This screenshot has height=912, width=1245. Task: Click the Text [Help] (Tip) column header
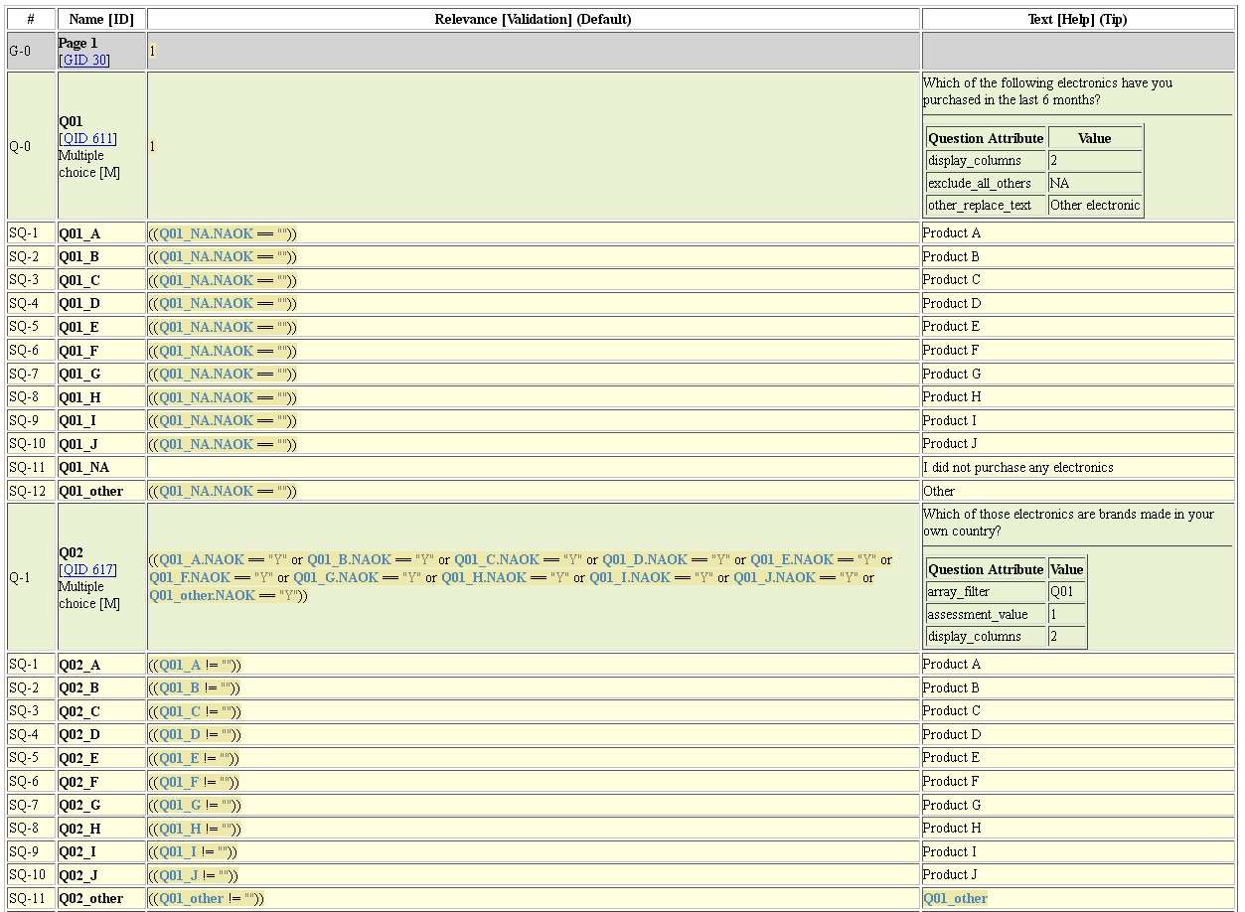pyautogui.click(x=1077, y=19)
